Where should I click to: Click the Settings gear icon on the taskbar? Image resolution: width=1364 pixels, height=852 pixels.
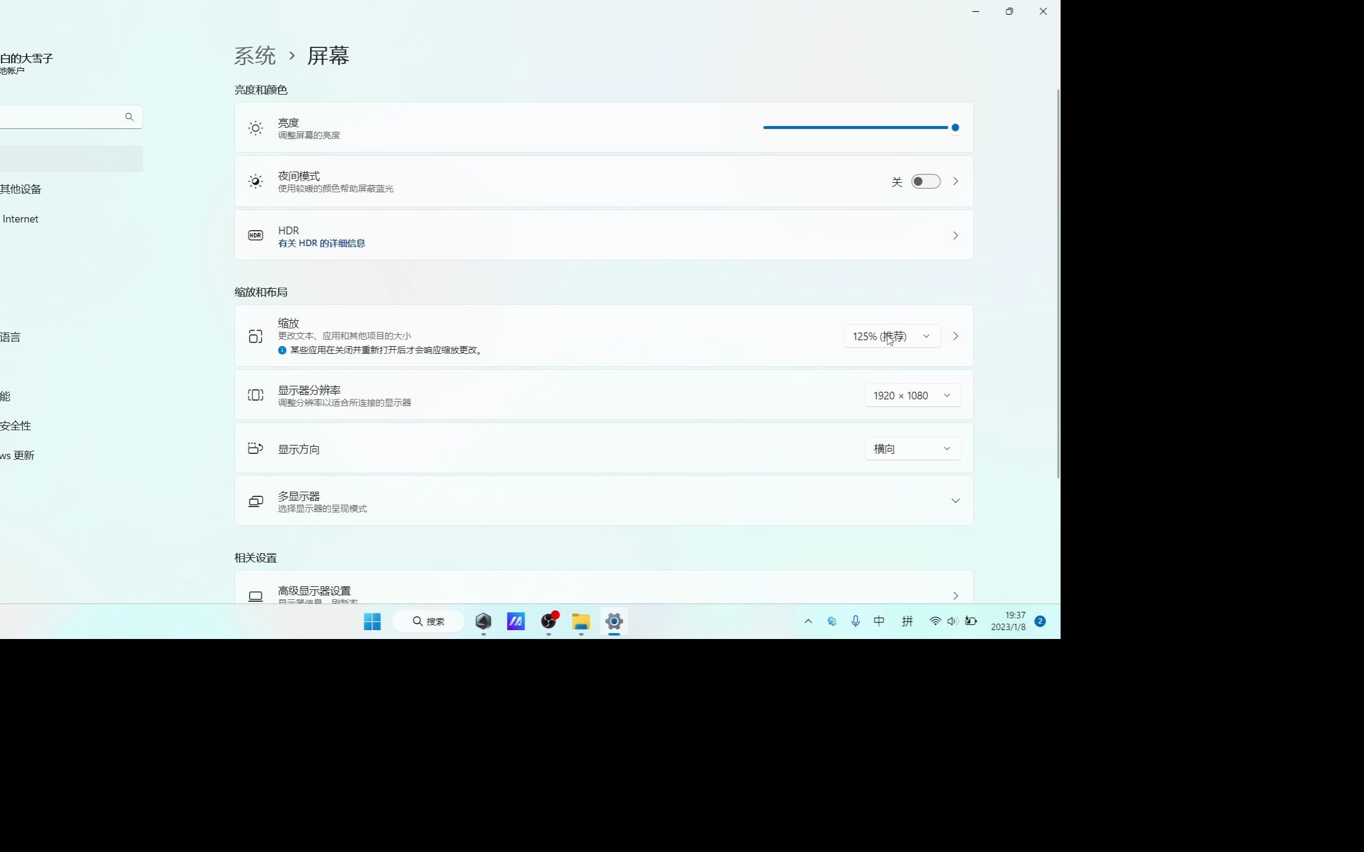(x=614, y=621)
